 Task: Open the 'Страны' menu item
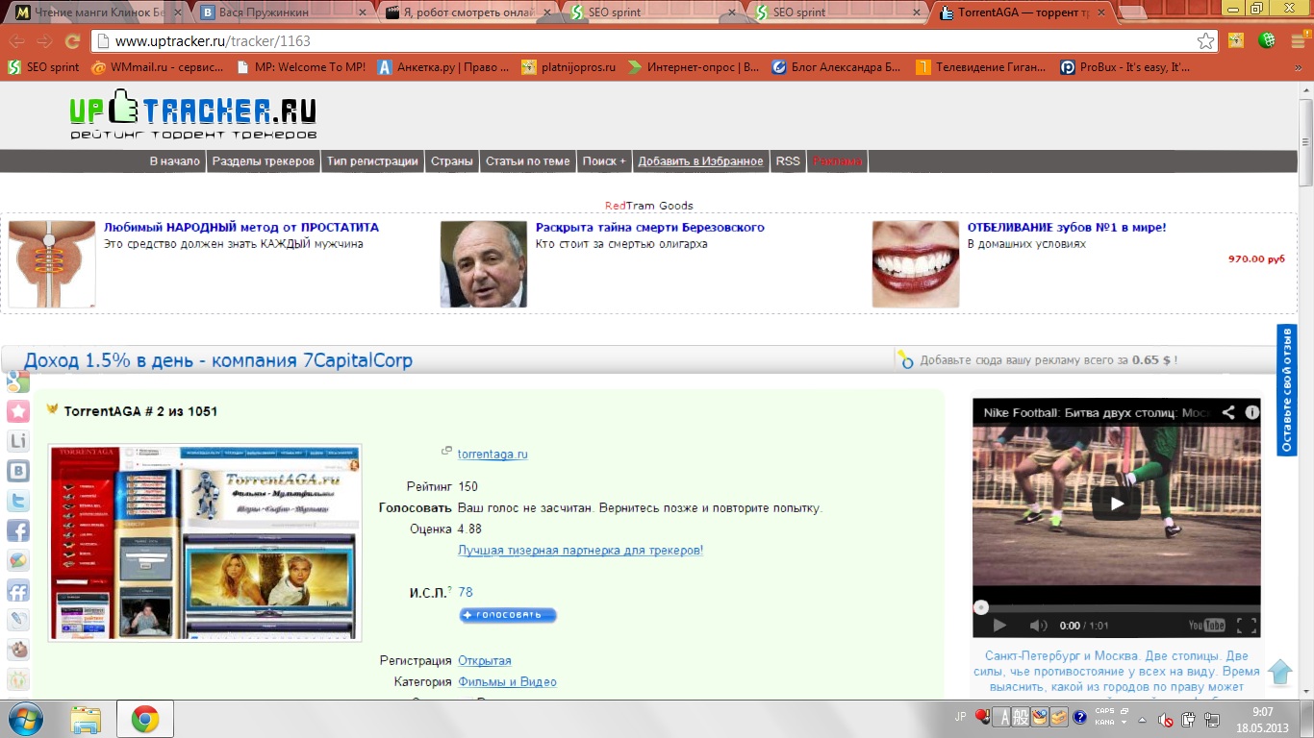tap(452, 161)
